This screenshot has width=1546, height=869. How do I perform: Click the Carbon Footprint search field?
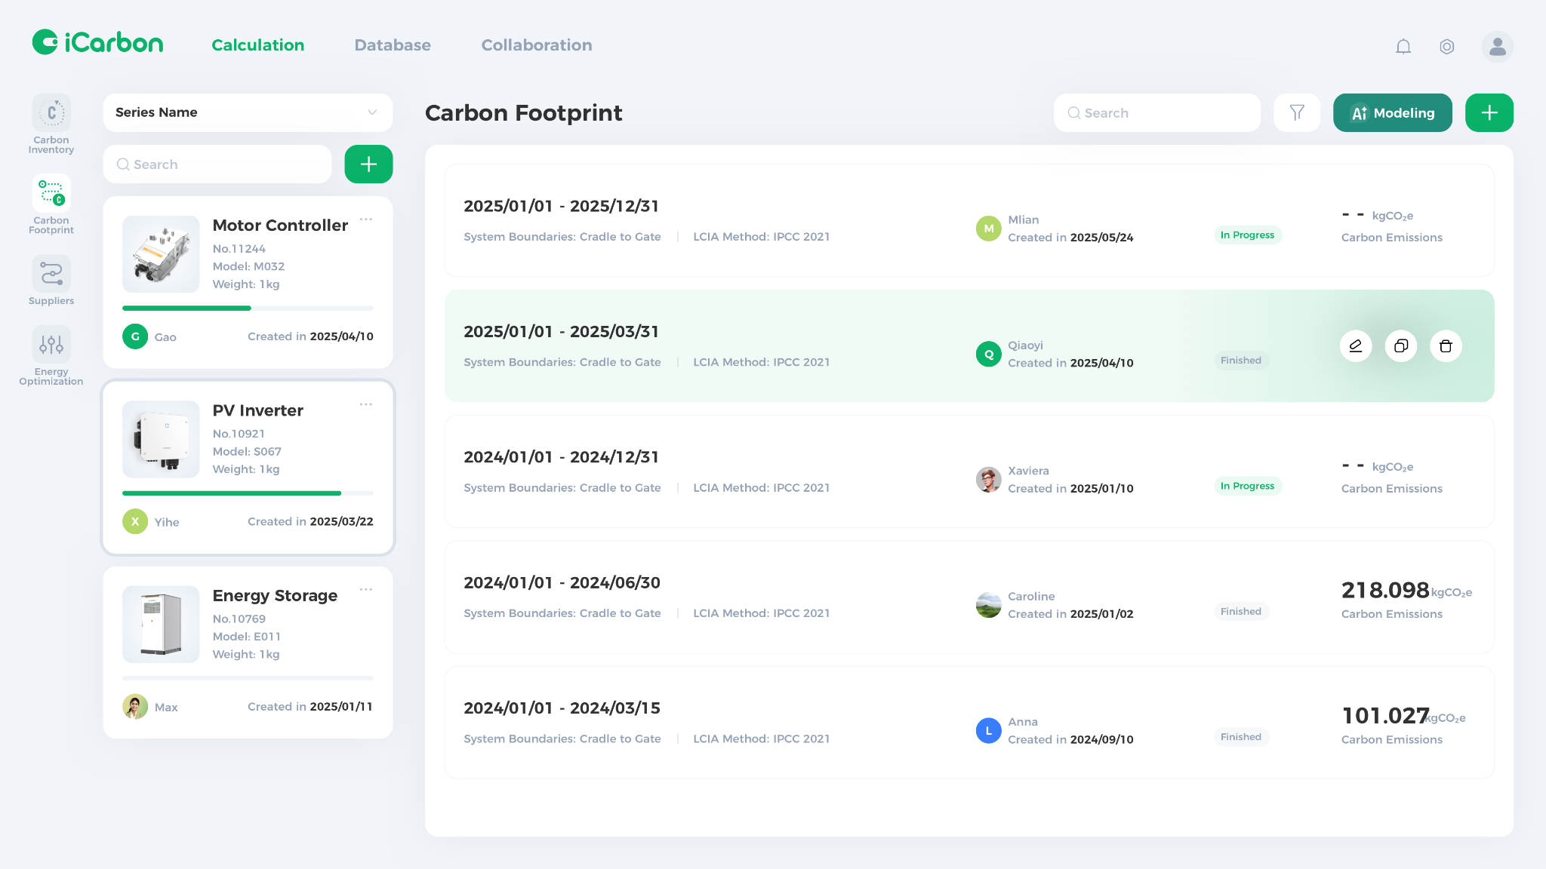(1156, 113)
